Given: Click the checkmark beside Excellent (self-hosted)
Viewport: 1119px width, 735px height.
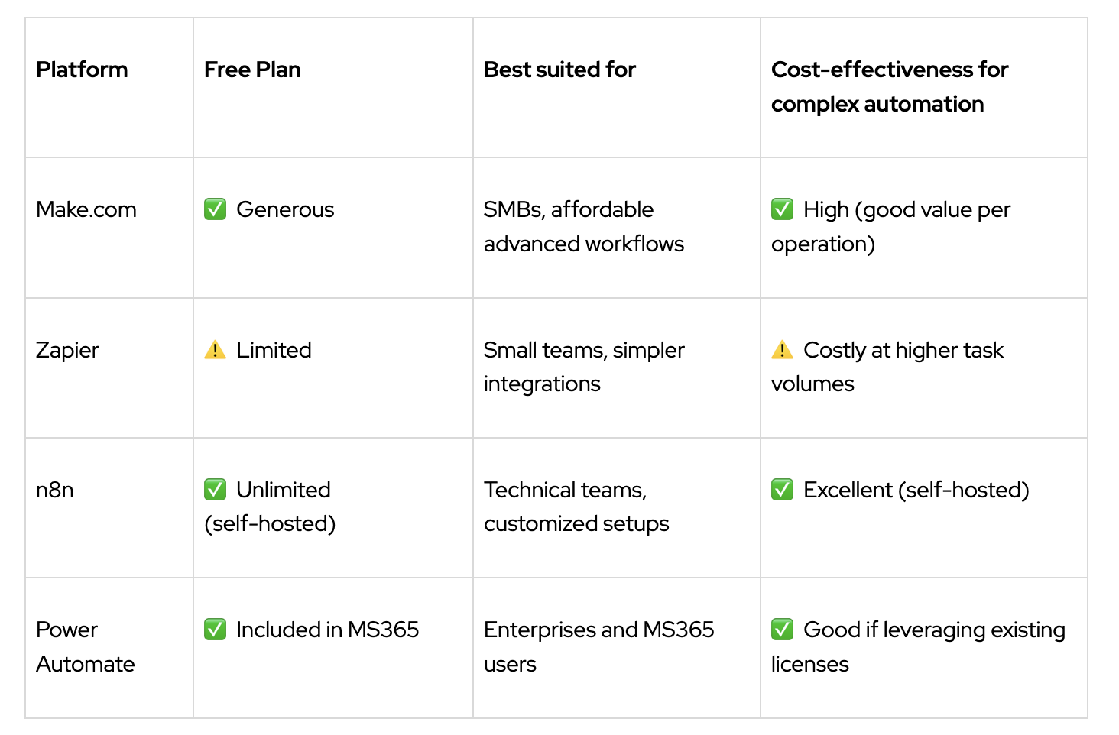Looking at the screenshot, I should point(782,490).
